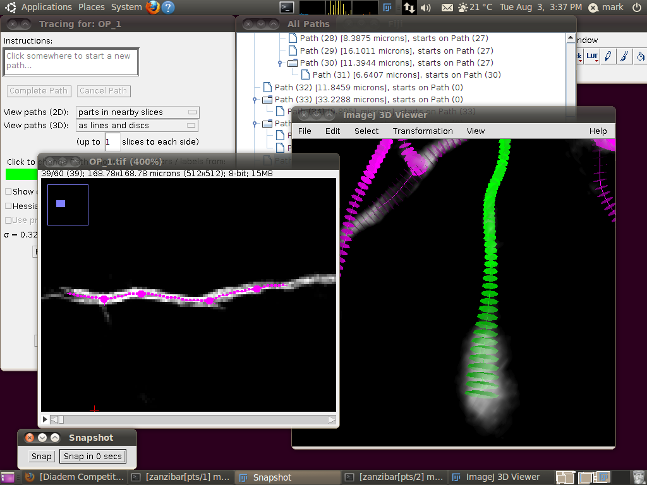Open Edit menu in ImageJ 3D Viewer

332,131
